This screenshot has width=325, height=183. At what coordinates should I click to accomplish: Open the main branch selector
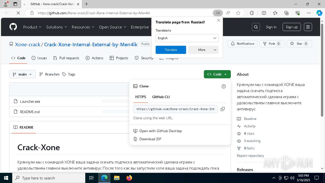pyautogui.click(x=22, y=74)
